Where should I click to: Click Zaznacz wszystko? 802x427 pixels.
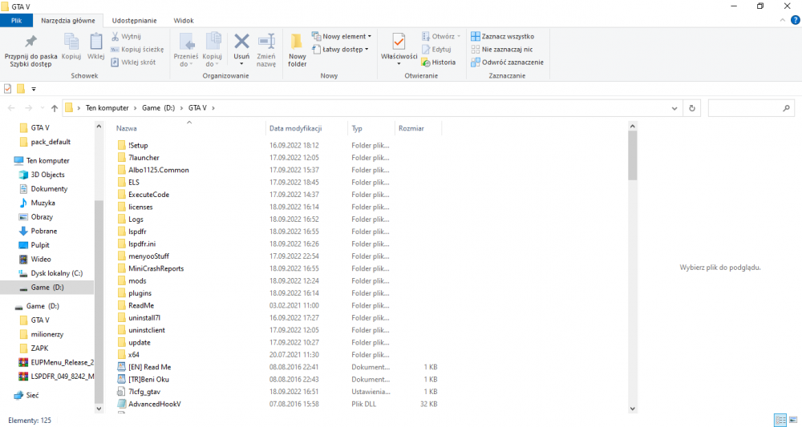pos(502,36)
